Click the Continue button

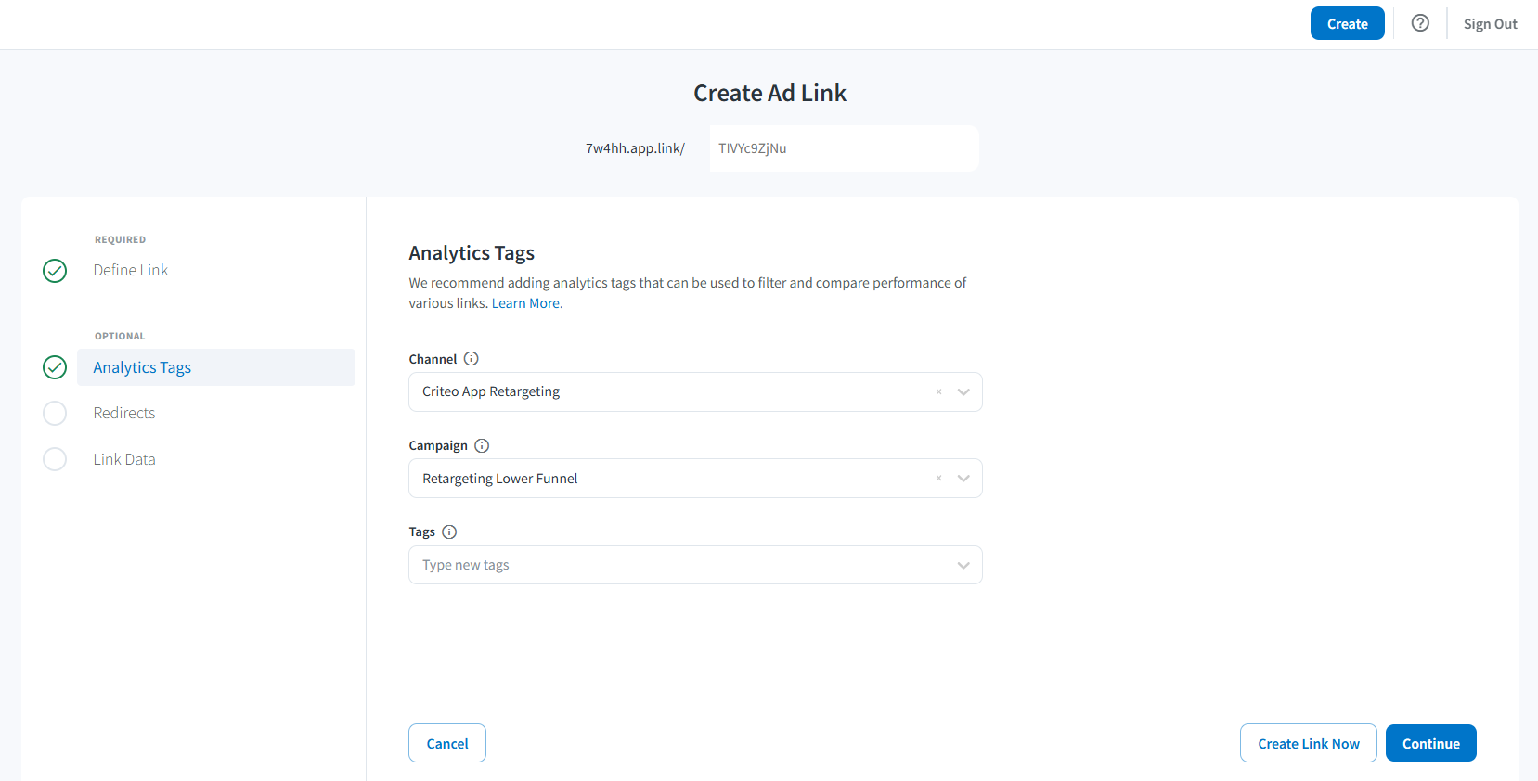[x=1430, y=743]
